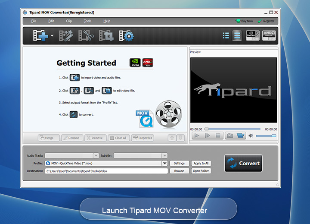Open the Crop video tool
310x224 pixels.
coord(106,36)
